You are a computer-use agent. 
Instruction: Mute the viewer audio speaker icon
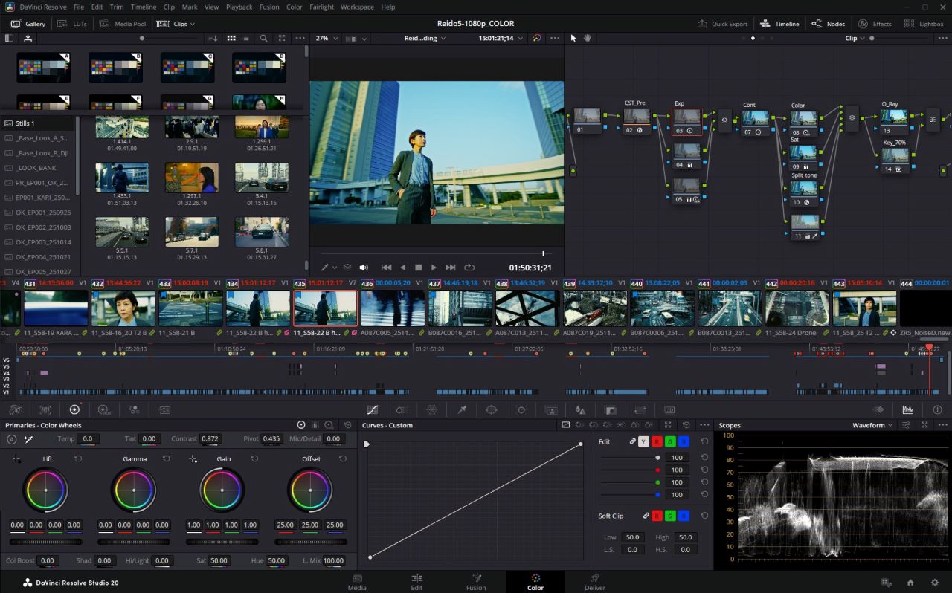pyautogui.click(x=364, y=268)
